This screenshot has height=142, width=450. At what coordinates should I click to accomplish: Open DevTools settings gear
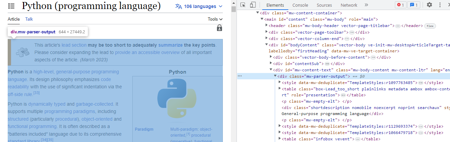point(430,5)
